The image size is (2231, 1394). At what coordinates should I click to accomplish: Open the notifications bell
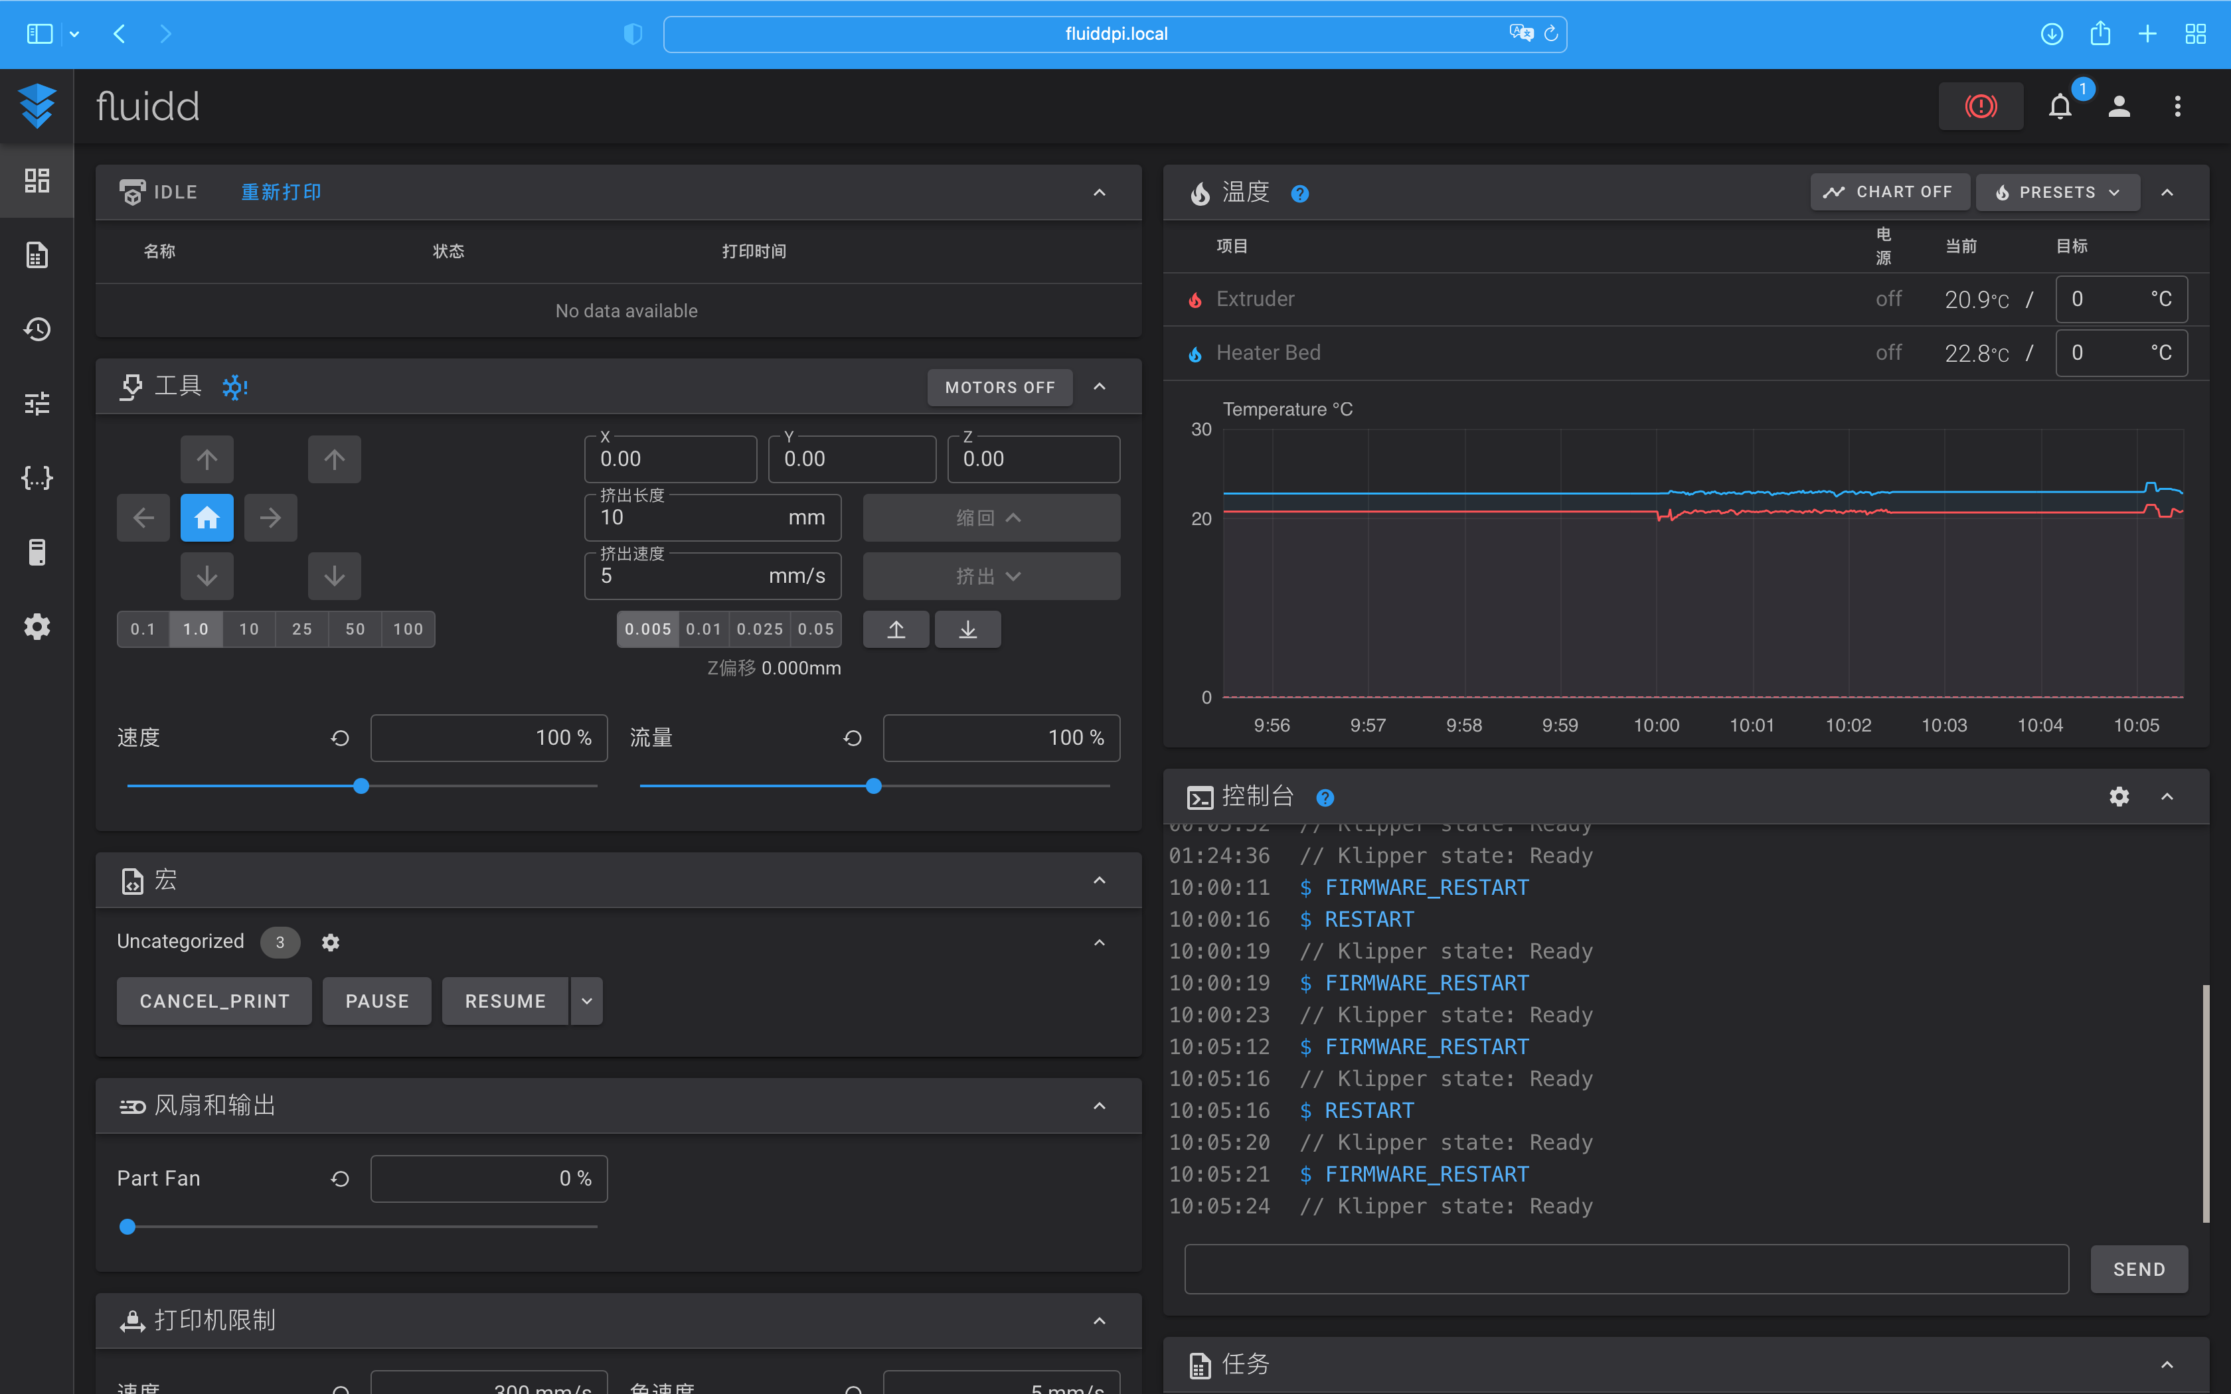click(2060, 106)
